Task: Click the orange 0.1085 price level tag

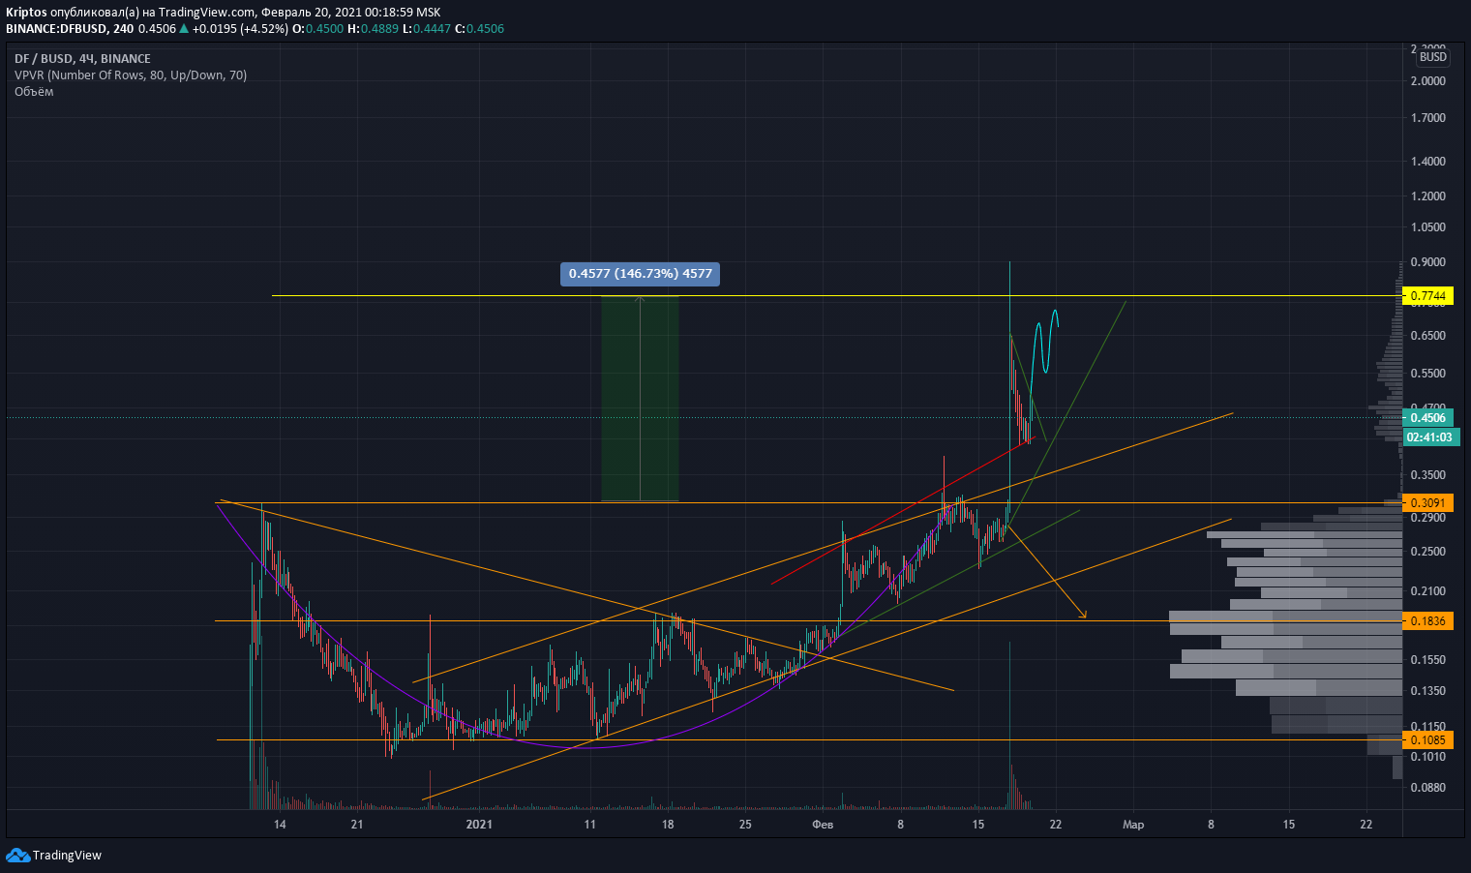Action: 1427,740
